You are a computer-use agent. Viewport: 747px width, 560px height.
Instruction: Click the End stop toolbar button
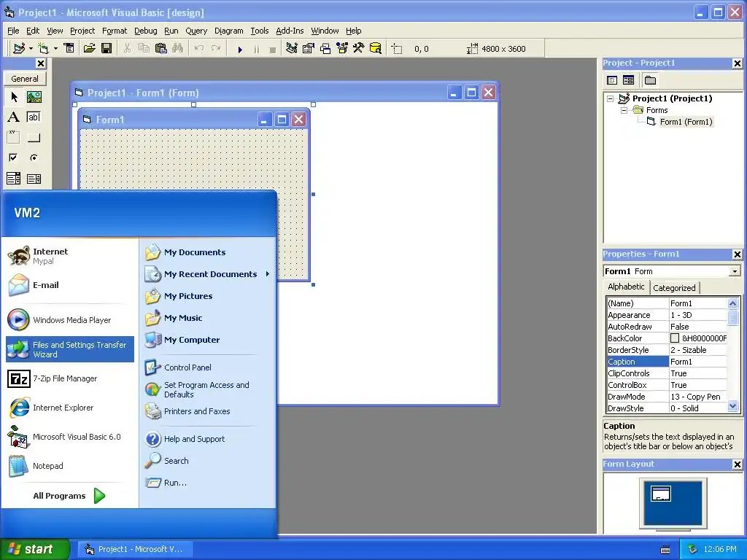[x=273, y=49]
